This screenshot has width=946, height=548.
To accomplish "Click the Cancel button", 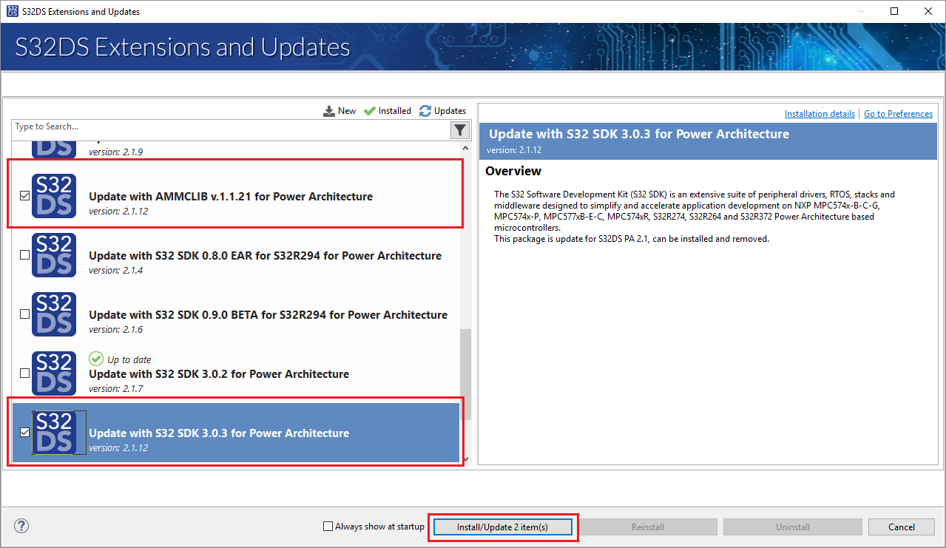I will pyautogui.click(x=901, y=527).
